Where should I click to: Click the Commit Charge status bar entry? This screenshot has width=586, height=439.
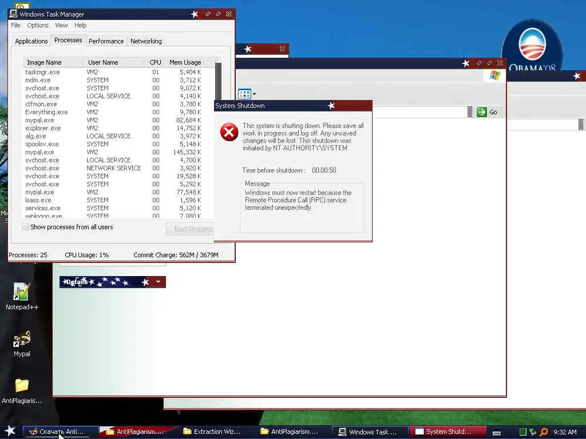176,255
